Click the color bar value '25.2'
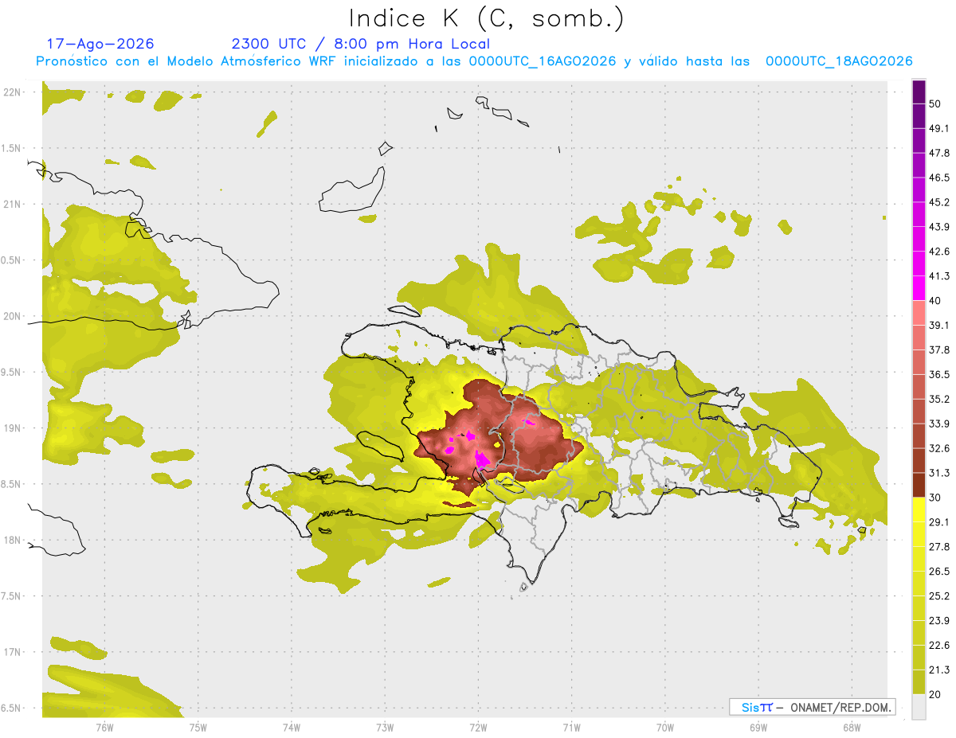The height and width of the screenshot is (738, 956). coord(939,595)
